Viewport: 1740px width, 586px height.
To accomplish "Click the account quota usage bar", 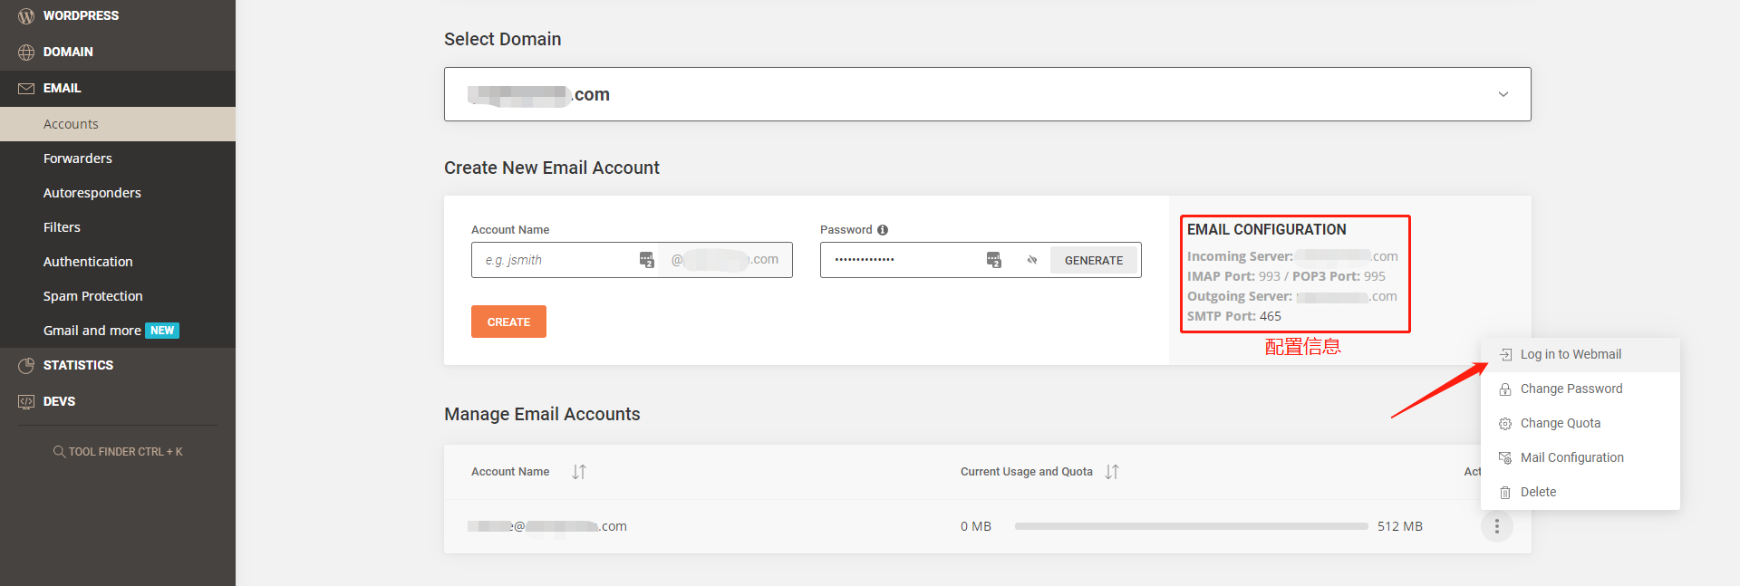I will point(1192,526).
